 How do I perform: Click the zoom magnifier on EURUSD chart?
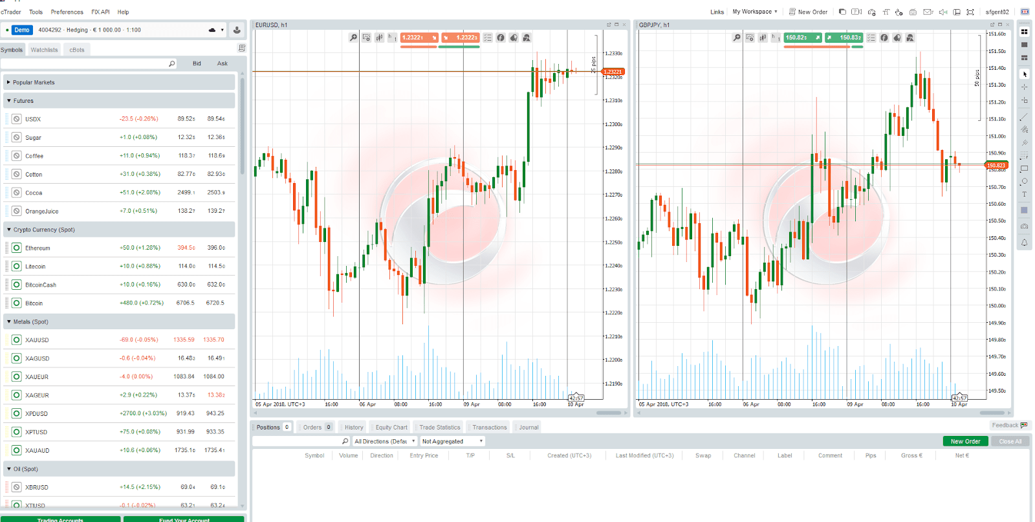(x=353, y=38)
